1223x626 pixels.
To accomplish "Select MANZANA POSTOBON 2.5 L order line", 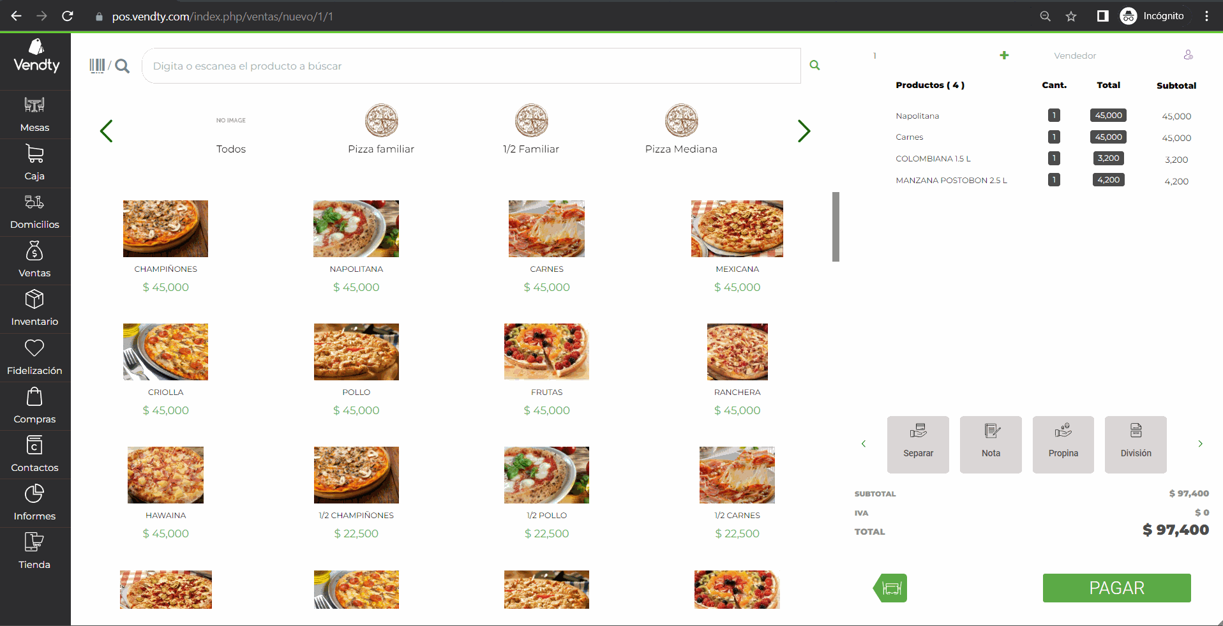I will (x=951, y=181).
